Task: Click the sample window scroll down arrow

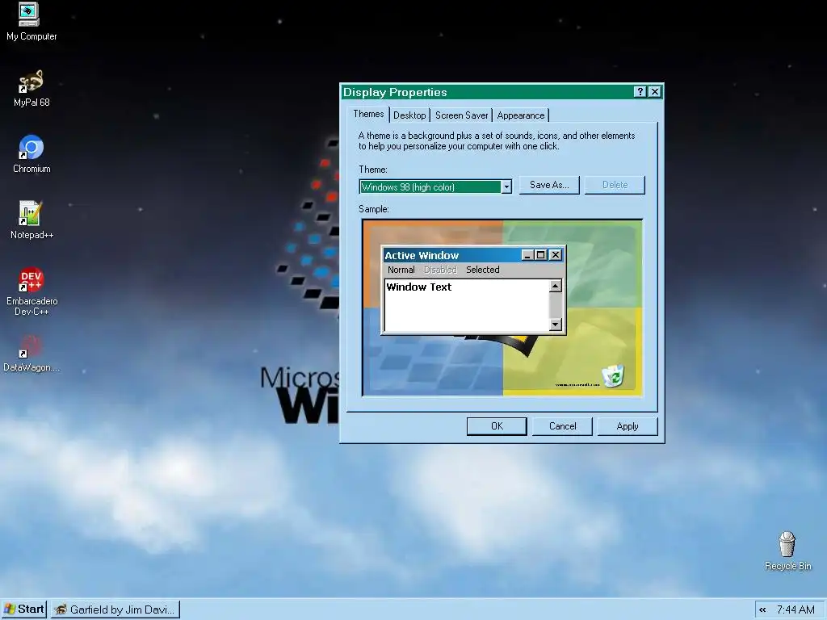Action: (556, 325)
